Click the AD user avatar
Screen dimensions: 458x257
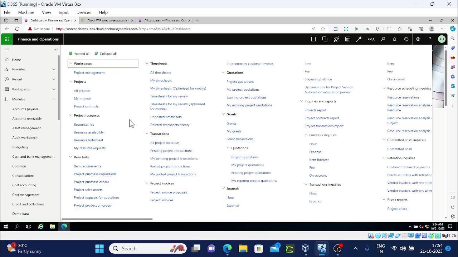pos(442,39)
